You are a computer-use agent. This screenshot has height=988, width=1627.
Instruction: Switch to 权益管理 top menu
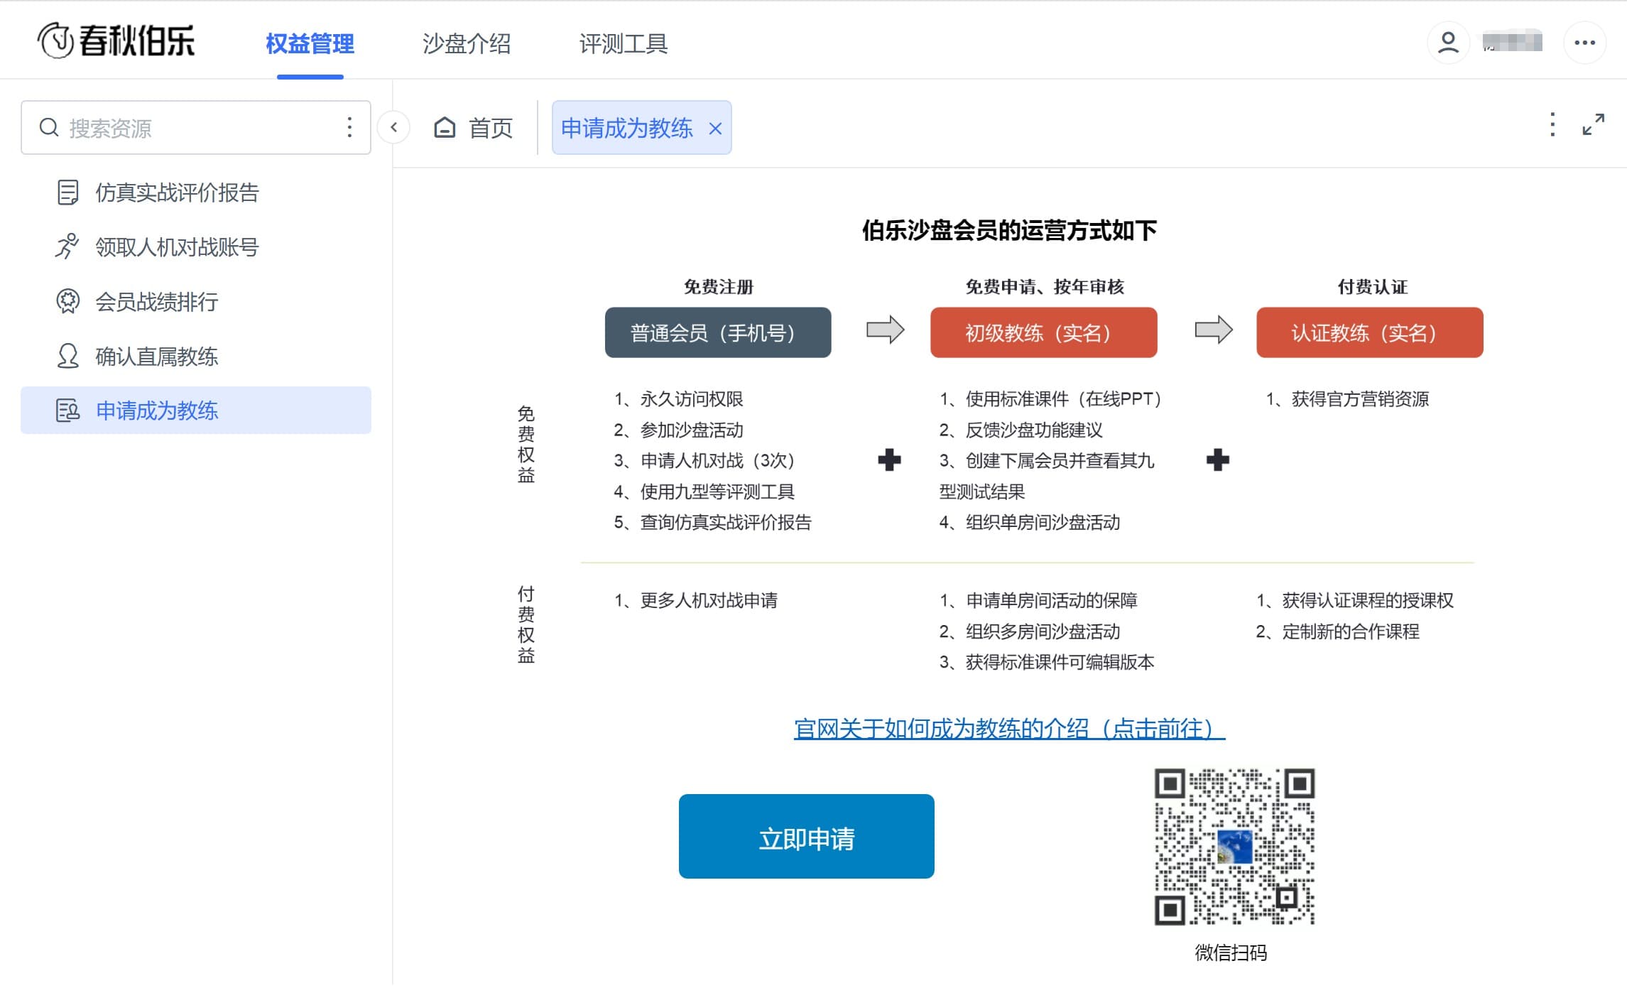tap(310, 43)
